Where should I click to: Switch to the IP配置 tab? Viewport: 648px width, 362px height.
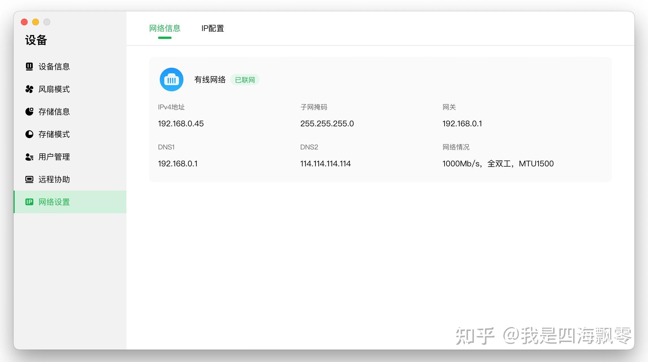click(213, 28)
